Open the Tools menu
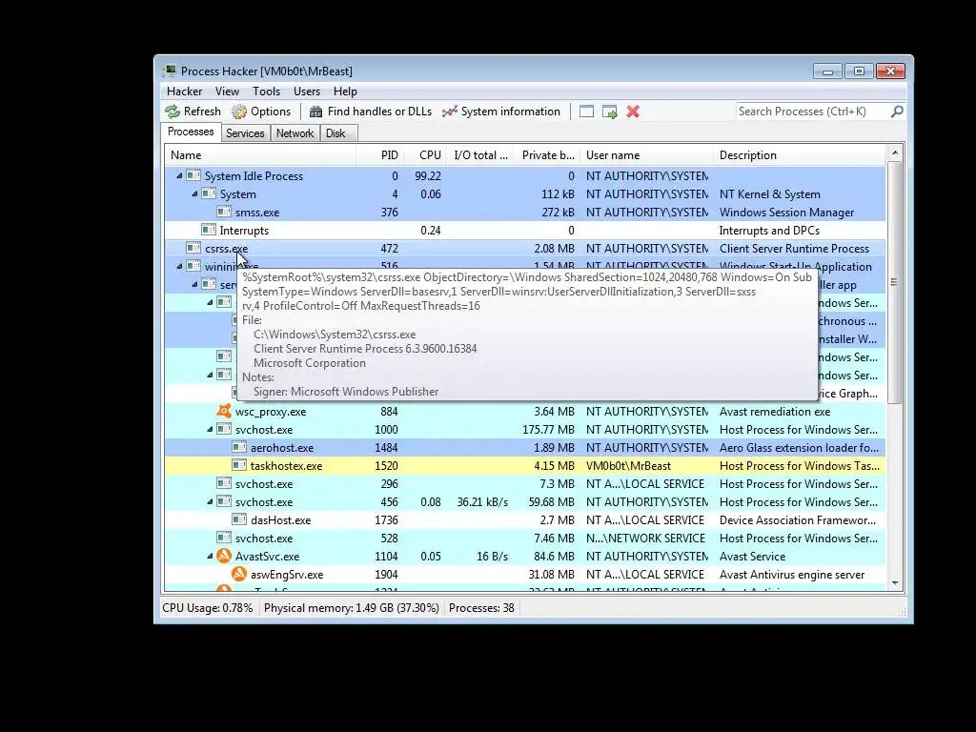The width and height of the screenshot is (976, 732). click(266, 91)
